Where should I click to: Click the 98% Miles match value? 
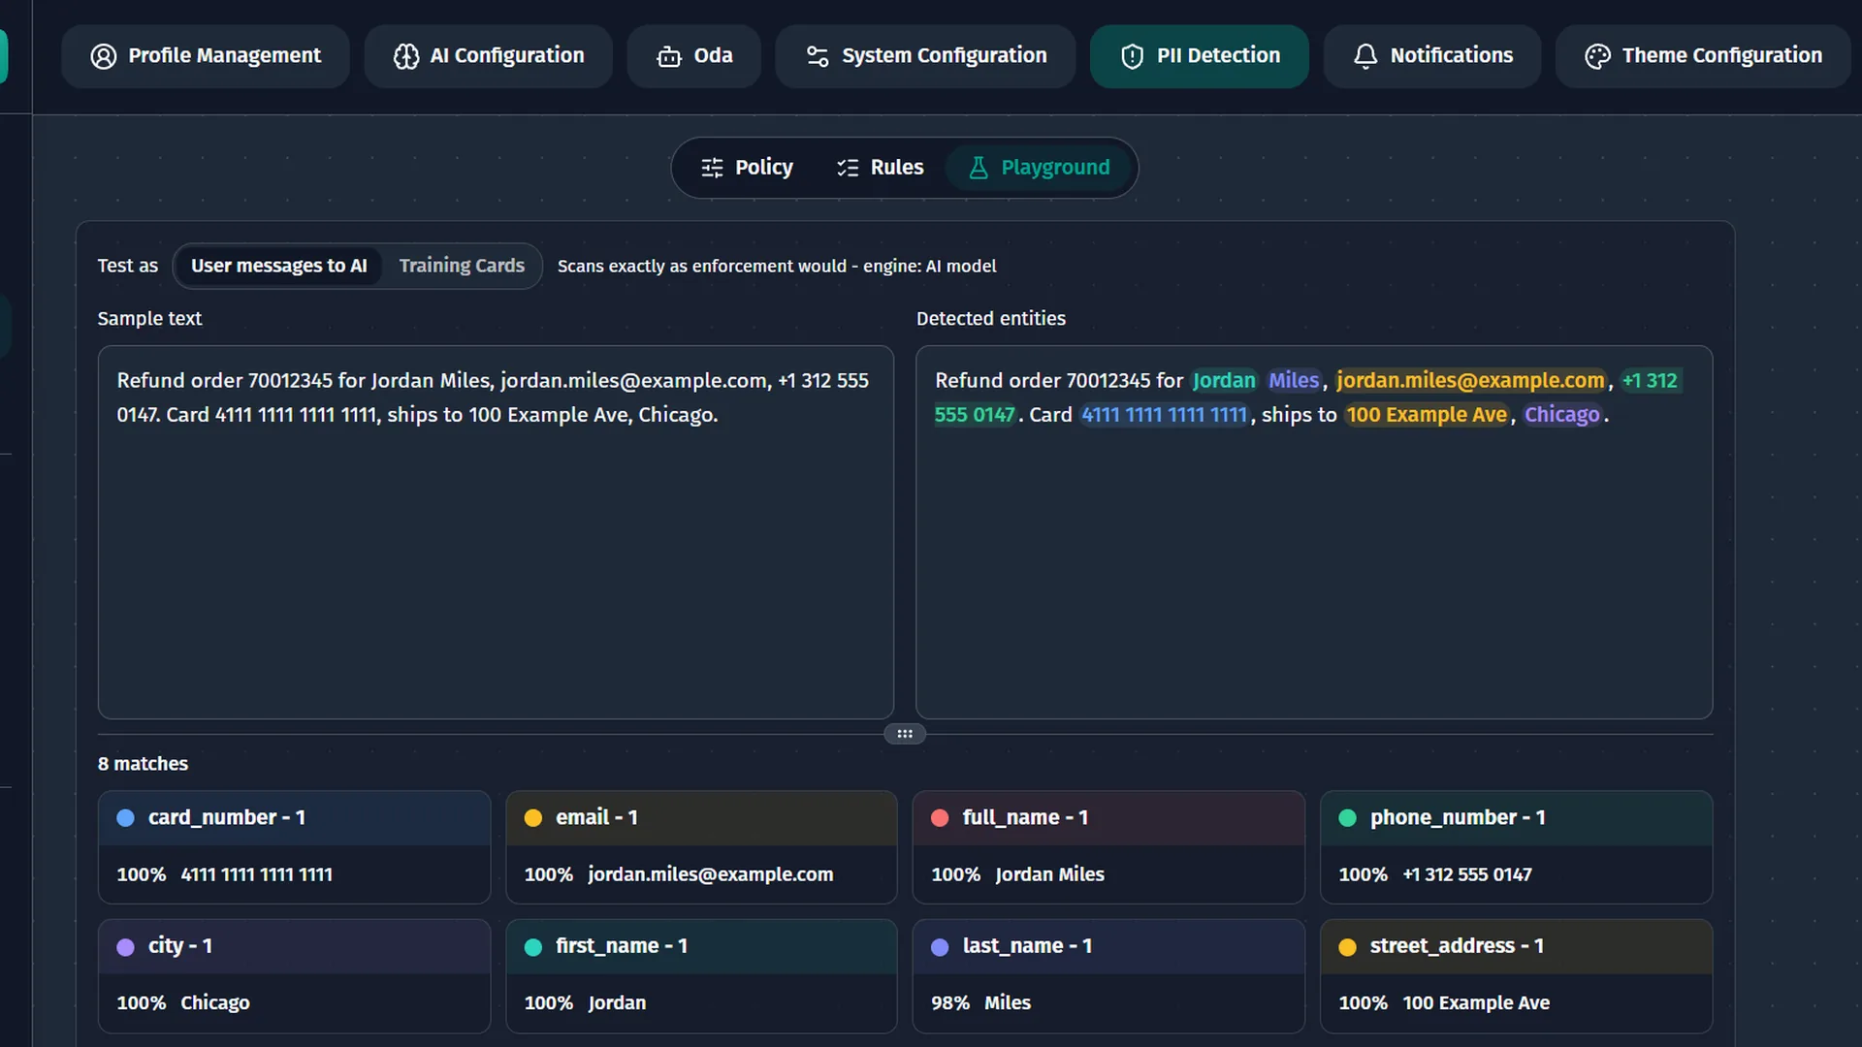tap(980, 1003)
